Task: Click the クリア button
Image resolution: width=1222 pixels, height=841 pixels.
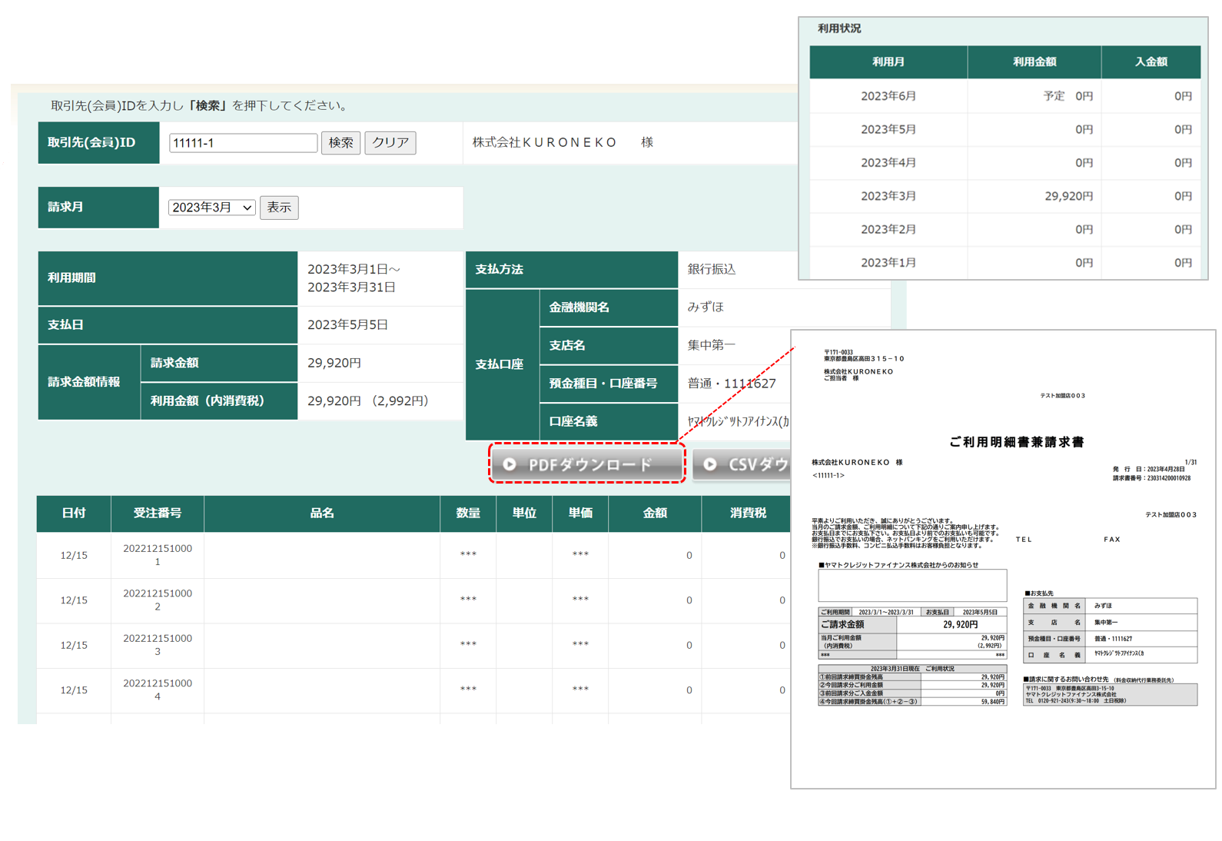Action: pos(390,143)
